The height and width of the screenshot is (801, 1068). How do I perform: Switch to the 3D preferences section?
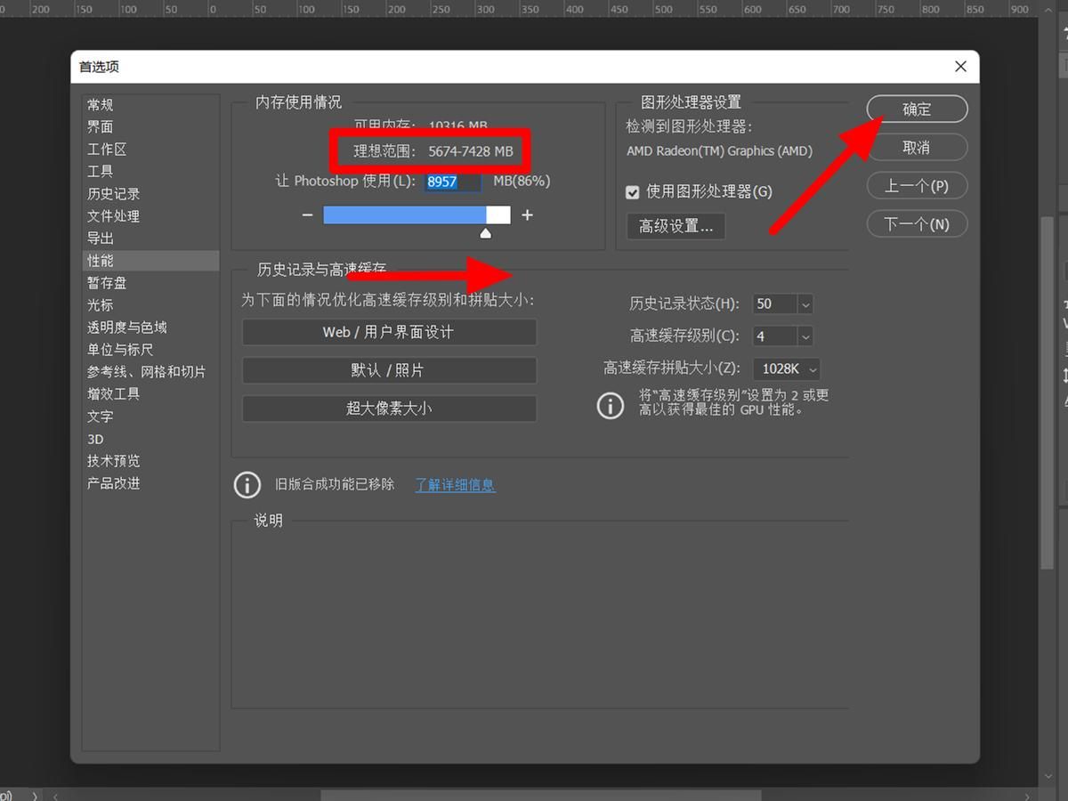(95, 439)
